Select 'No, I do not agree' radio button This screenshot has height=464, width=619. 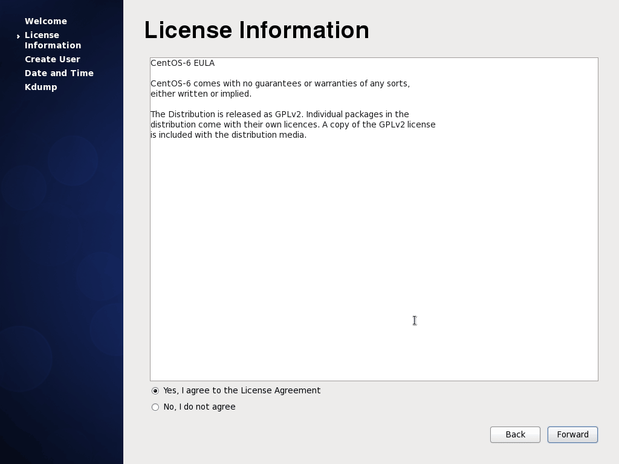point(155,407)
